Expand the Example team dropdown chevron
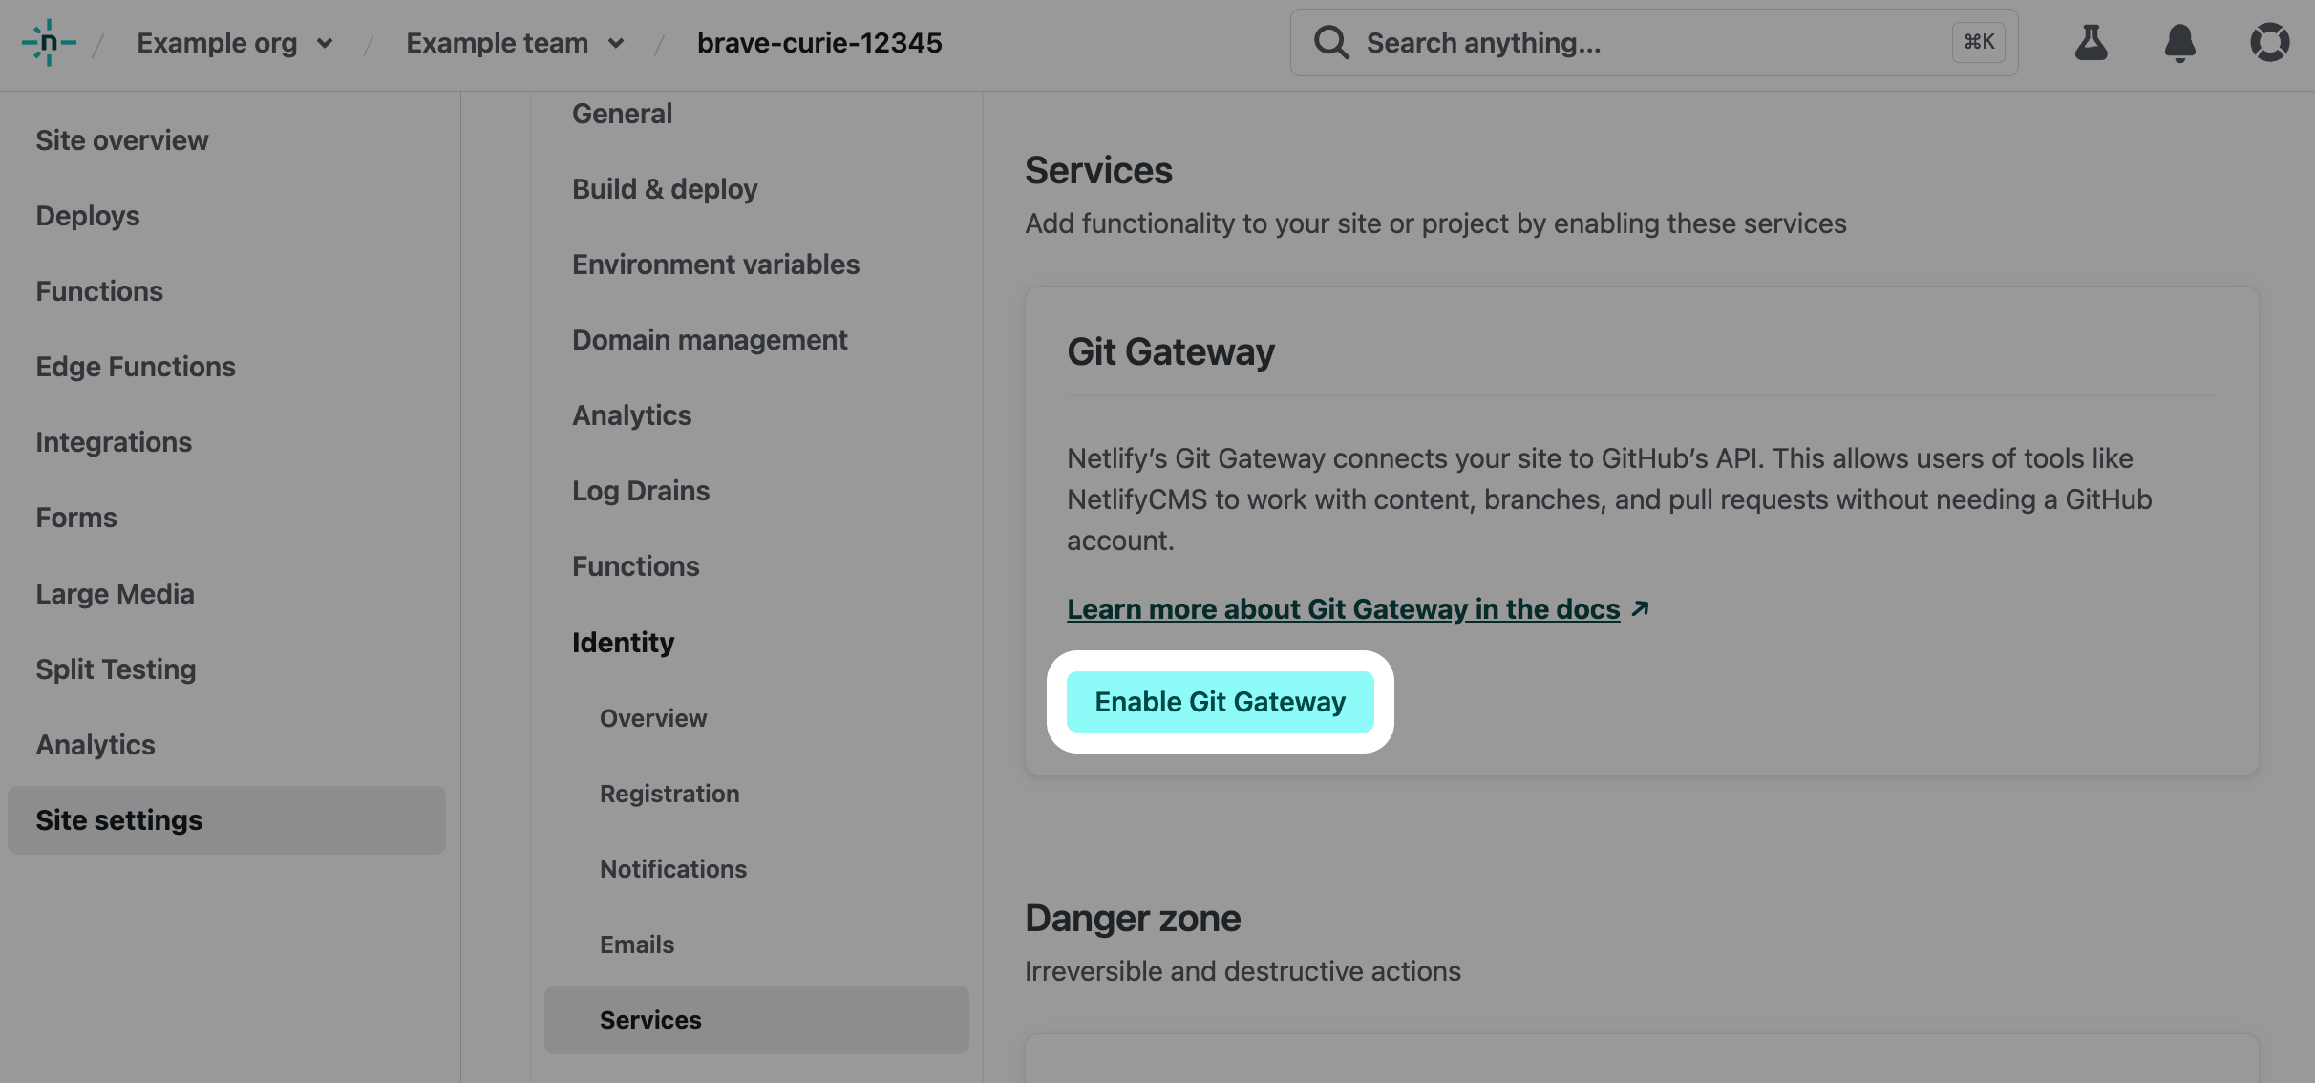 coord(616,44)
